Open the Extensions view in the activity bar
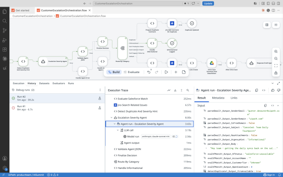The height and width of the screenshot is (177, 283). [x=4, y=49]
